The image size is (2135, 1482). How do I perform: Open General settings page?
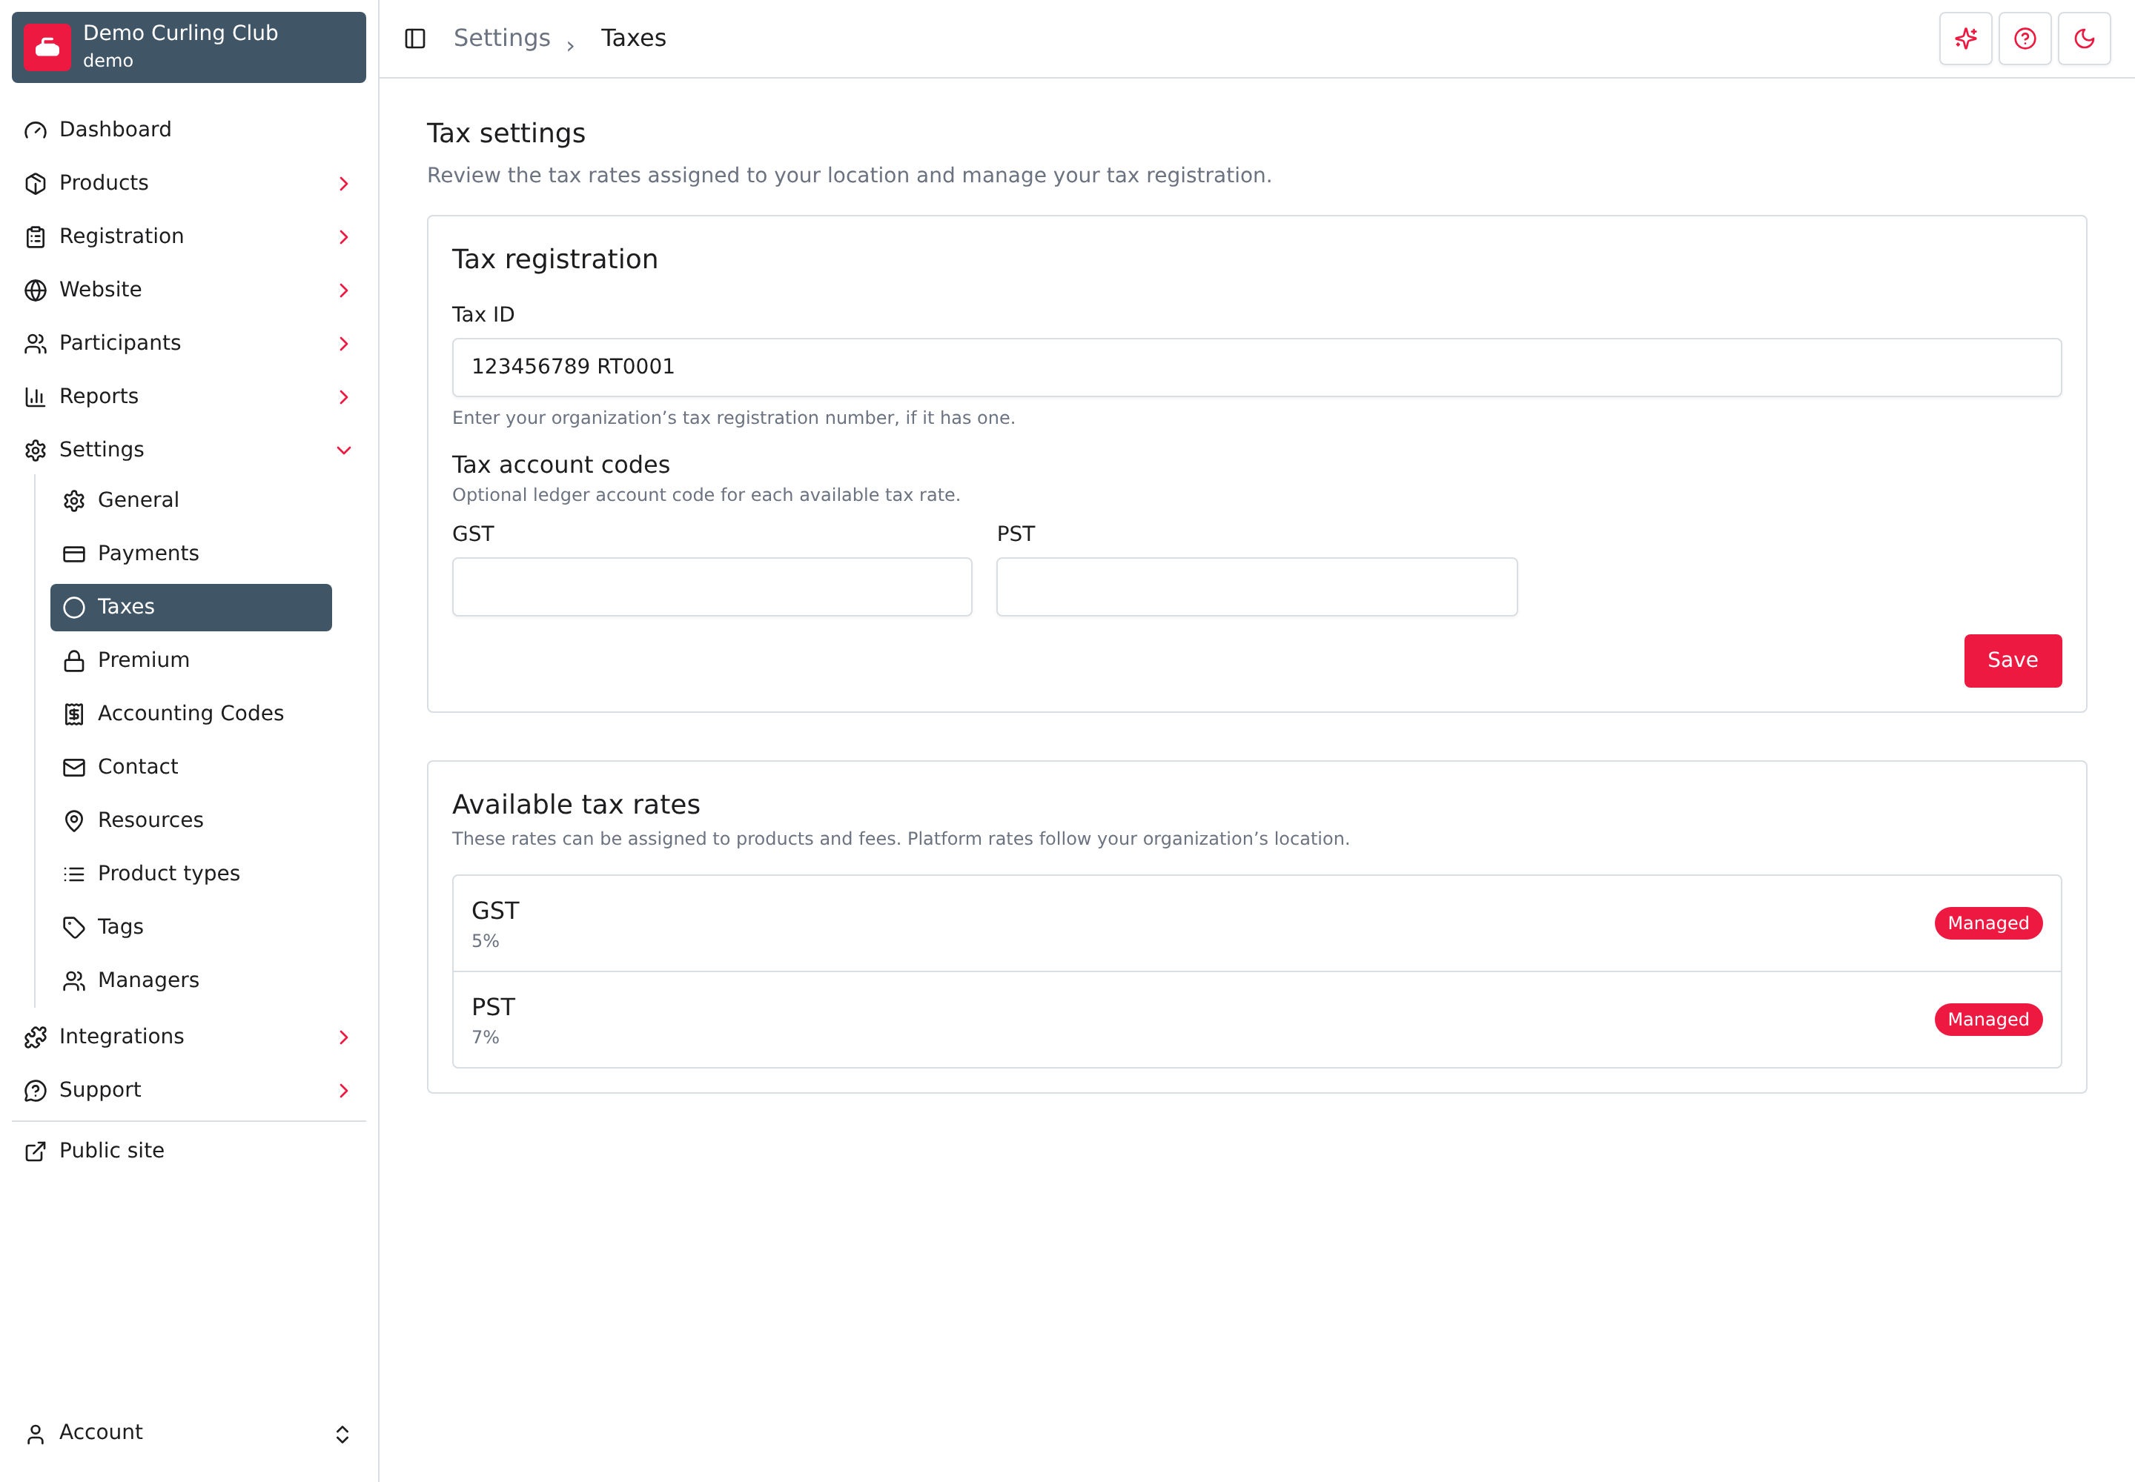(x=191, y=500)
